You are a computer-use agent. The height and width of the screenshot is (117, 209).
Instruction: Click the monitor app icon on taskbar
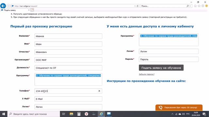tap(109, 114)
